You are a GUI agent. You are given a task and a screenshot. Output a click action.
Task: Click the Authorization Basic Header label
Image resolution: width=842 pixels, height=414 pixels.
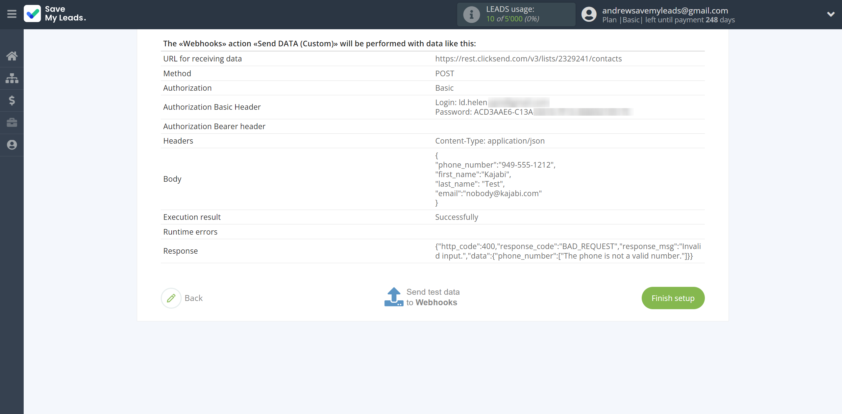[x=212, y=107]
